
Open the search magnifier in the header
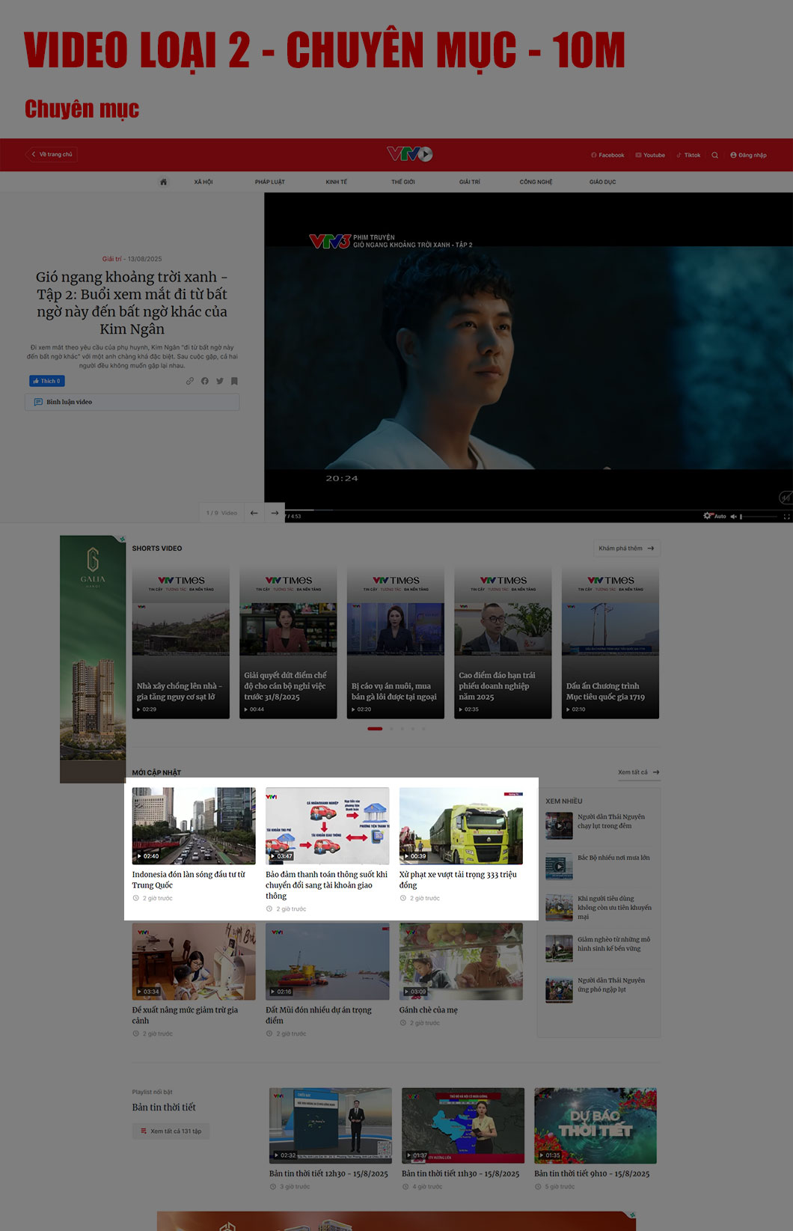tap(714, 156)
